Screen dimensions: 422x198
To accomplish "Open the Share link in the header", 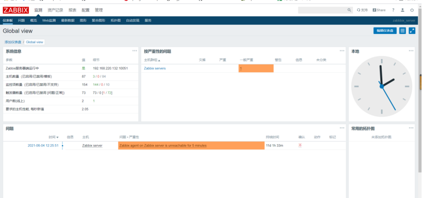I will click(x=379, y=10).
